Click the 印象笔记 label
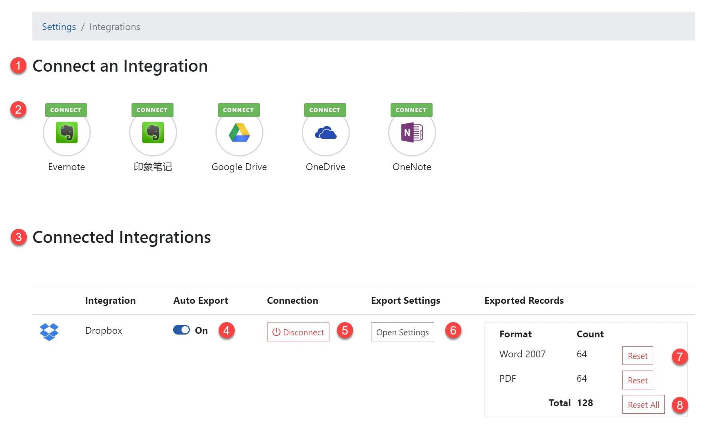 click(x=153, y=167)
